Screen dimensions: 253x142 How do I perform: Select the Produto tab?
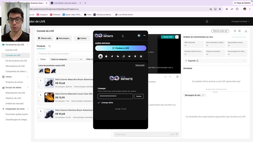[x=41, y=46]
